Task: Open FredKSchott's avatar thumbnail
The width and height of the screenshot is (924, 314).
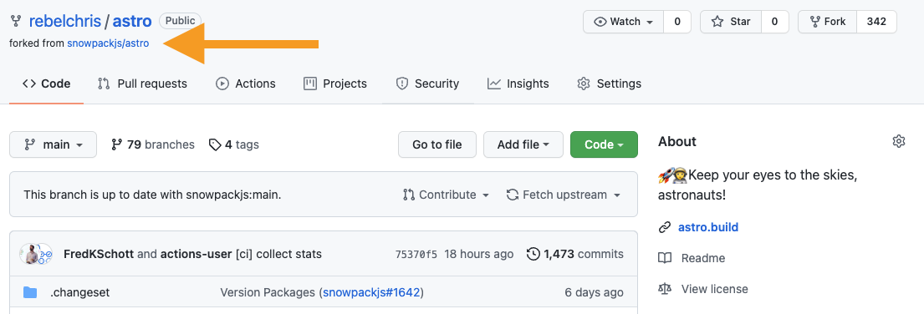Action: click(36, 254)
